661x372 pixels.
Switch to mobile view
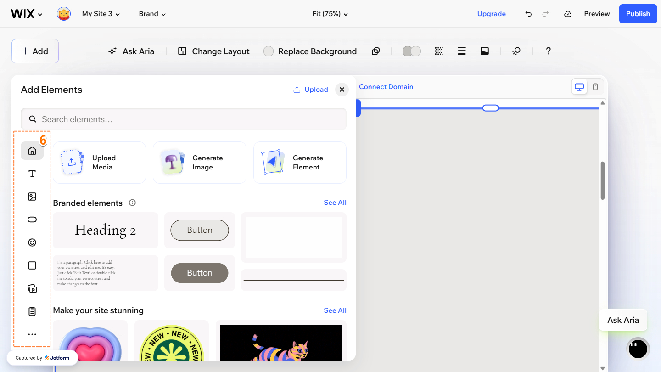(x=595, y=87)
